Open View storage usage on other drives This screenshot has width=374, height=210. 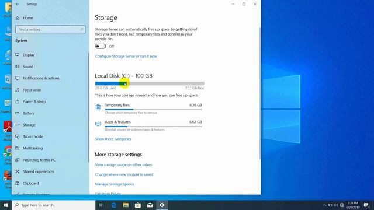point(123,164)
